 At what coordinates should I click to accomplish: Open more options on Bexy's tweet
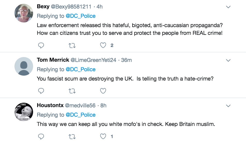[228, 7]
